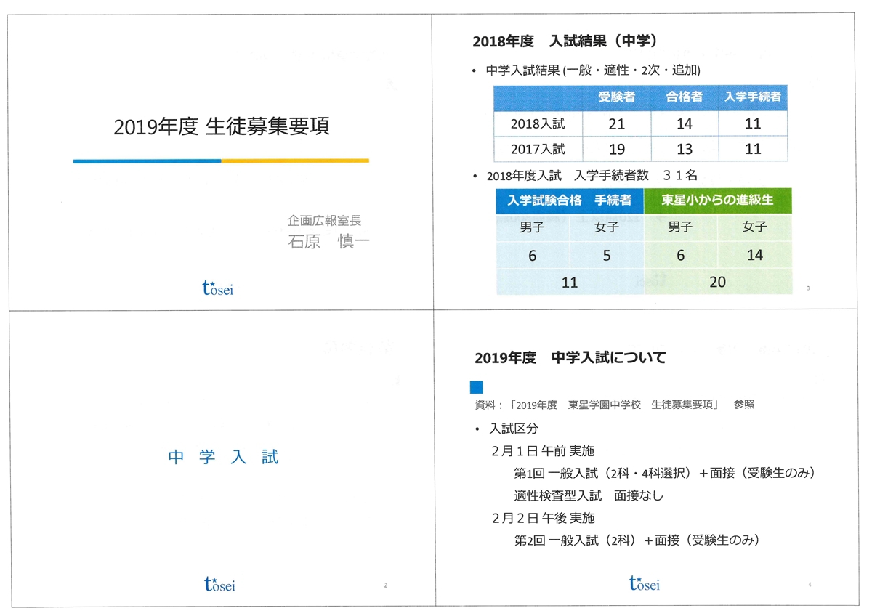
Task: Click the value "13" in 2017入試 row
Action: [684, 149]
